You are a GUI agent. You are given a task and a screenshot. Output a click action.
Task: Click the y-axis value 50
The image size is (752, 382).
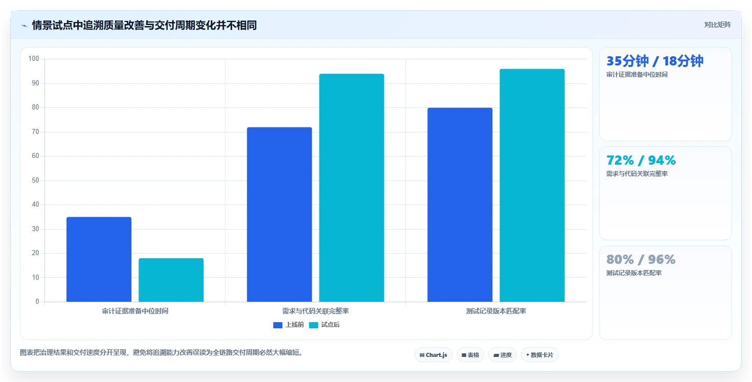pyautogui.click(x=35, y=181)
